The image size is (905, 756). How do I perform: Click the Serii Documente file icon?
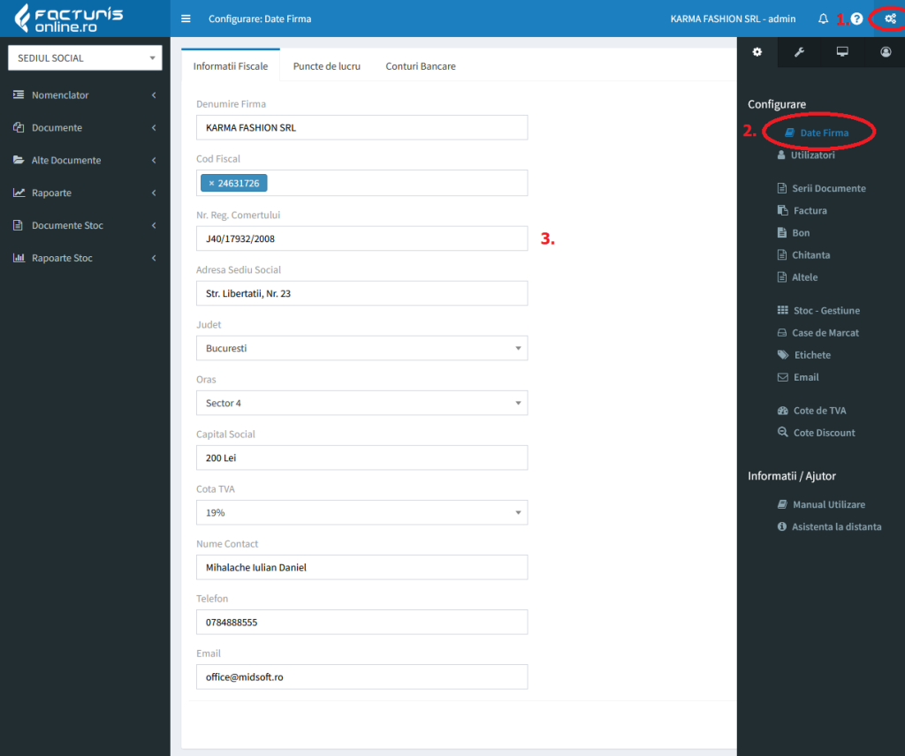pos(782,188)
